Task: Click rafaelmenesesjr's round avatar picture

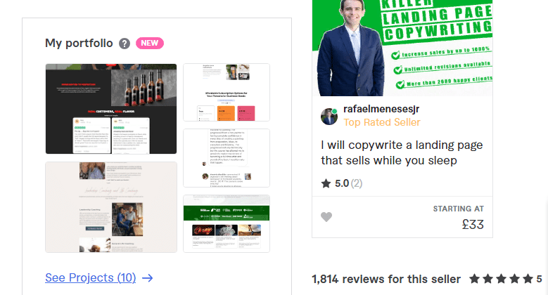Action: click(329, 117)
